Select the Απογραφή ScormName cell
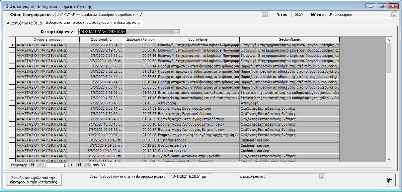This screenshot has width=402, height=192. [x=198, y=103]
